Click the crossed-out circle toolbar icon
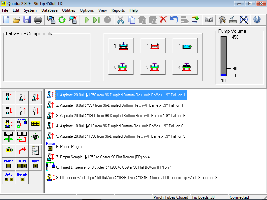The width and height of the screenshot is (267, 200). [244, 20]
